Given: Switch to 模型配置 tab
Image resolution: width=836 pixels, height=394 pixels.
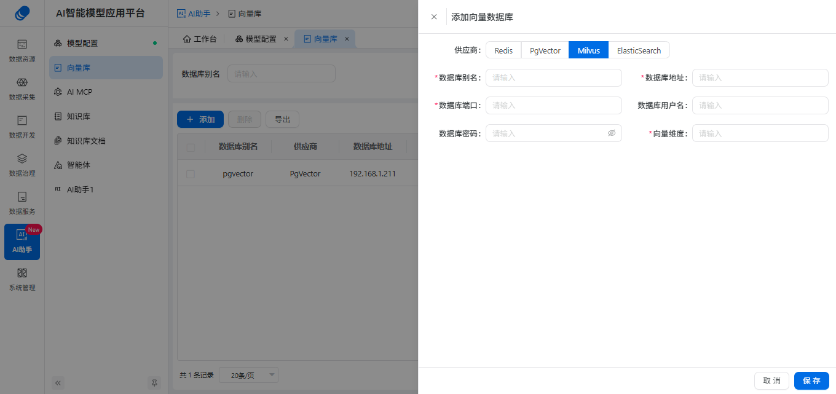Looking at the screenshot, I should (x=256, y=39).
